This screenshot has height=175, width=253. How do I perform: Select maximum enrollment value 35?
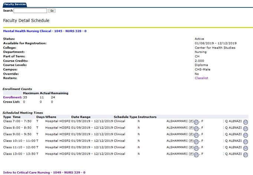point(25,97)
